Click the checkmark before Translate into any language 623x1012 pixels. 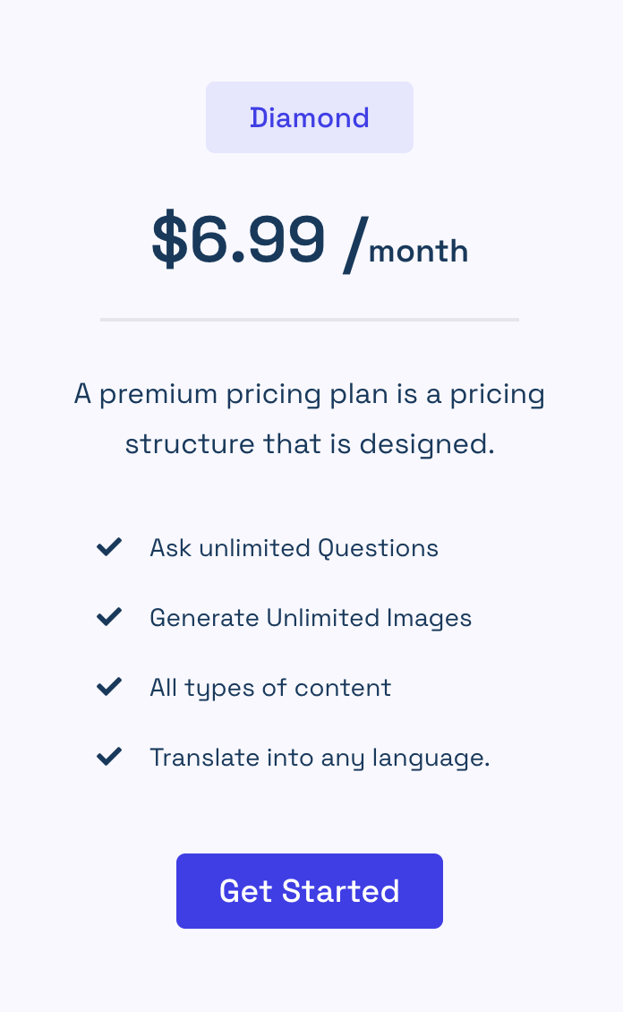[109, 757]
